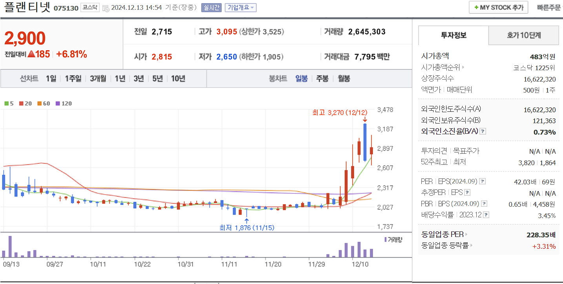Enable 실시간 real-time quote mode
This screenshot has width=563, height=284.
point(211,7)
